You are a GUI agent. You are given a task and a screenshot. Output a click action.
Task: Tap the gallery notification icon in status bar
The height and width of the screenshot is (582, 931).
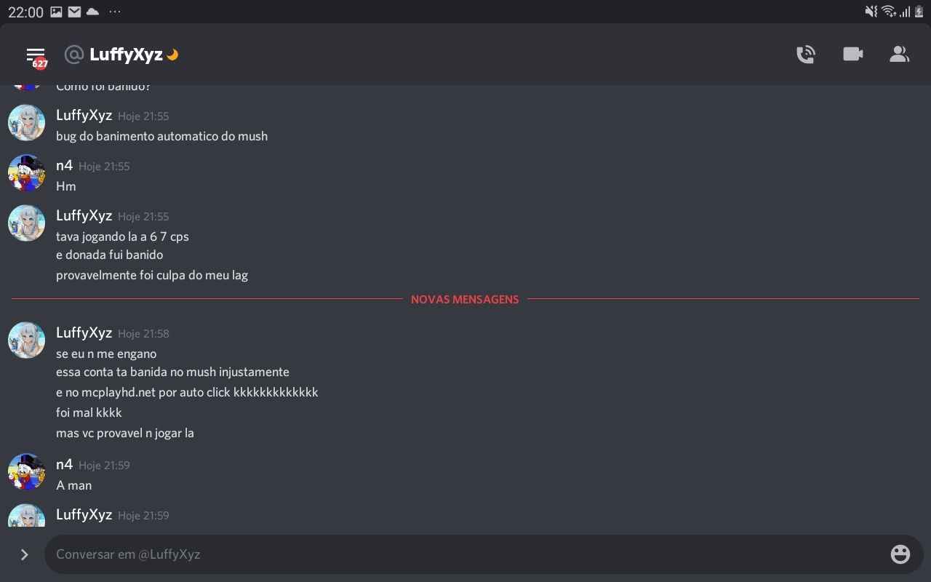(x=56, y=12)
